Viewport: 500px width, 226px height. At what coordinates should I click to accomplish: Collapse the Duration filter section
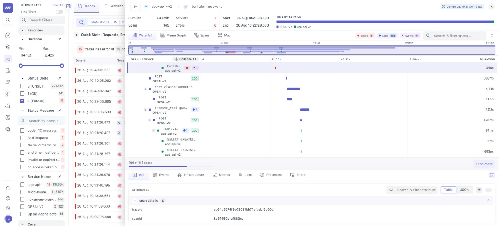[x=23, y=39]
